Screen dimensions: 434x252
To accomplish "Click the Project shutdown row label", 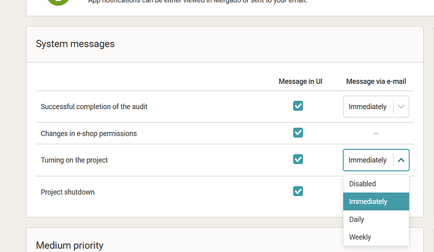I will (x=67, y=192).
